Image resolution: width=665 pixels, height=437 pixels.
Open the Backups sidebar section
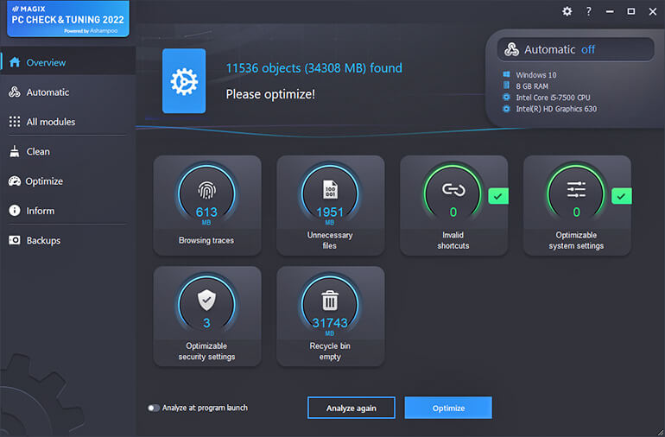43,240
